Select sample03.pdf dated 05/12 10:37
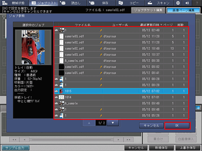 point(121,54)
